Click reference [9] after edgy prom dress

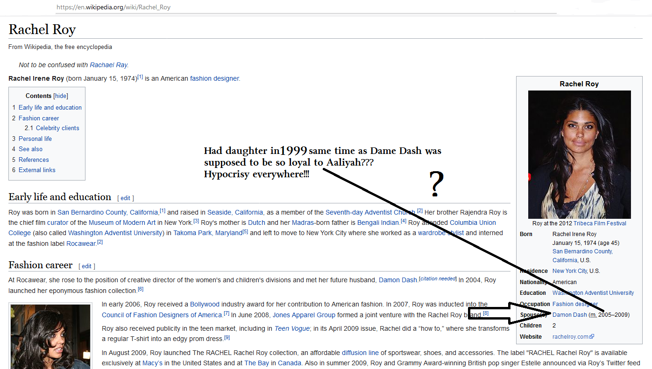pos(227,337)
